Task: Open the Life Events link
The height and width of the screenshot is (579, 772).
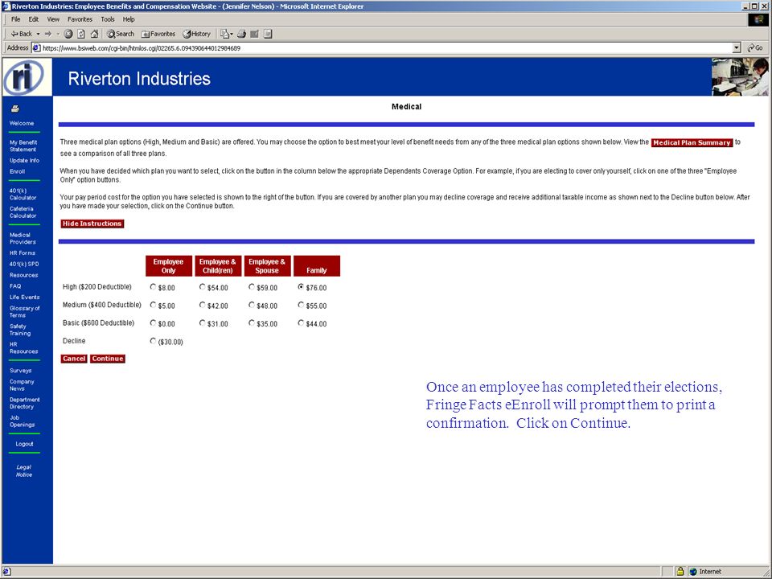Action: click(25, 297)
